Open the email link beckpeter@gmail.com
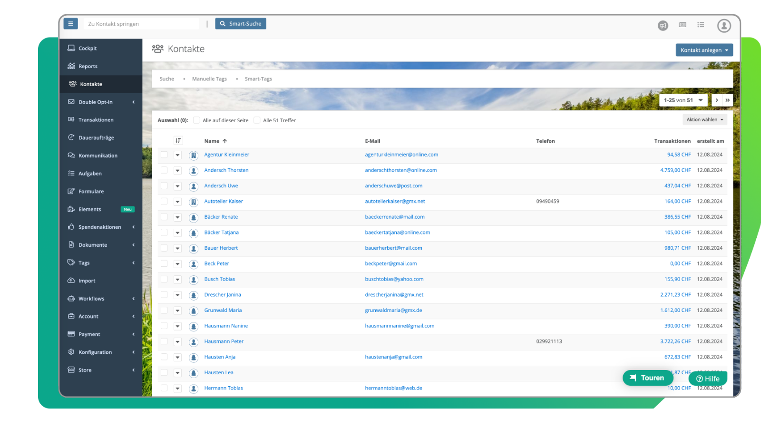This screenshot has height=428, width=761. click(x=391, y=263)
